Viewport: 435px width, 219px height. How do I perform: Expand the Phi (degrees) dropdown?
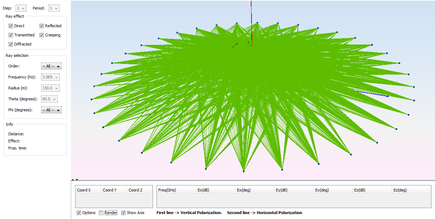[x=51, y=110]
